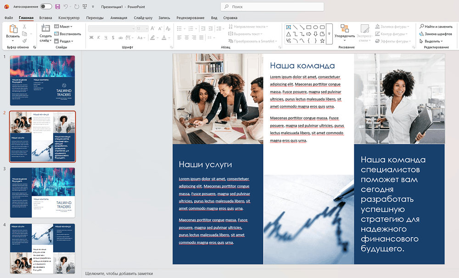The width and height of the screenshot is (459, 278).
Task: Open the Справка tab
Action: (x=230, y=18)
